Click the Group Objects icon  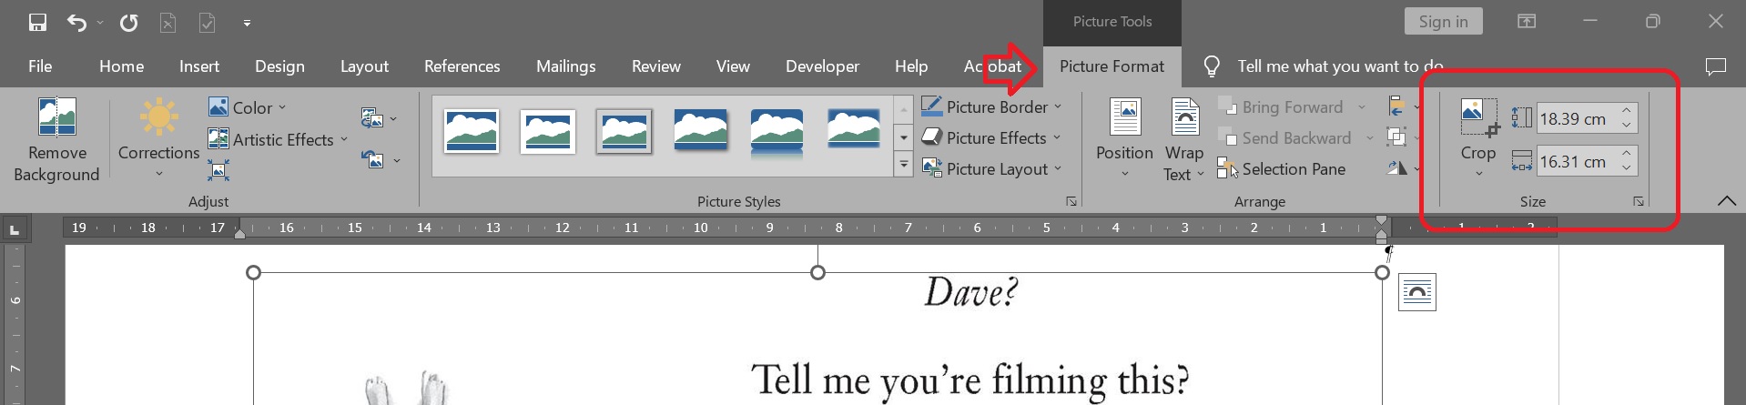tap(1396, 137)
